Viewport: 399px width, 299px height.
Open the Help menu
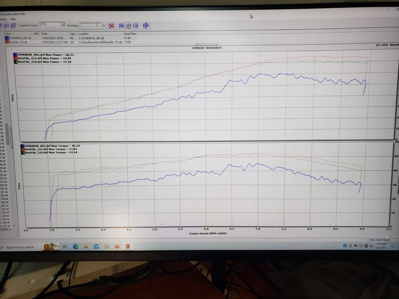pos(13,19)
